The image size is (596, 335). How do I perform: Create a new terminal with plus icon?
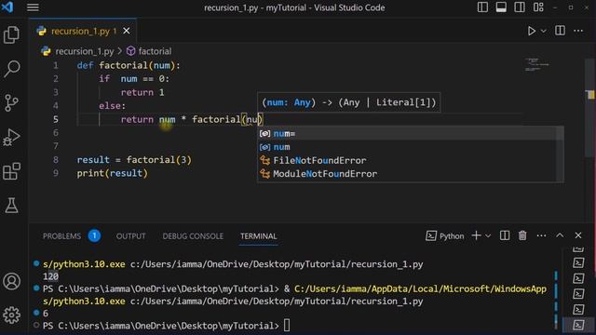tap(476, 235)
